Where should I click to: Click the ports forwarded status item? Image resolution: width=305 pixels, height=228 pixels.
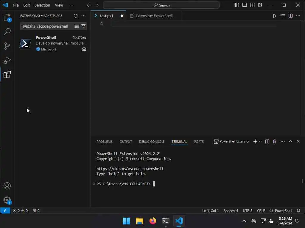(x=36, y=210)
